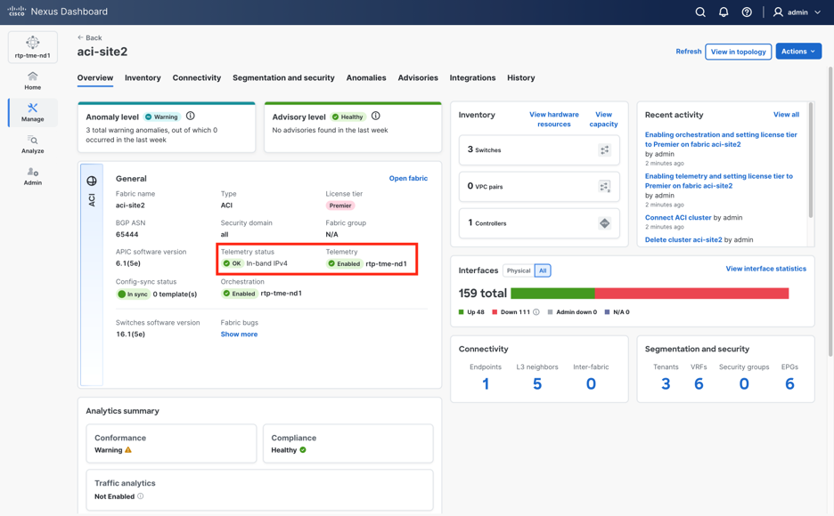
Task: Switch to the Connectivity tab
Action: [x=196, y=77]
